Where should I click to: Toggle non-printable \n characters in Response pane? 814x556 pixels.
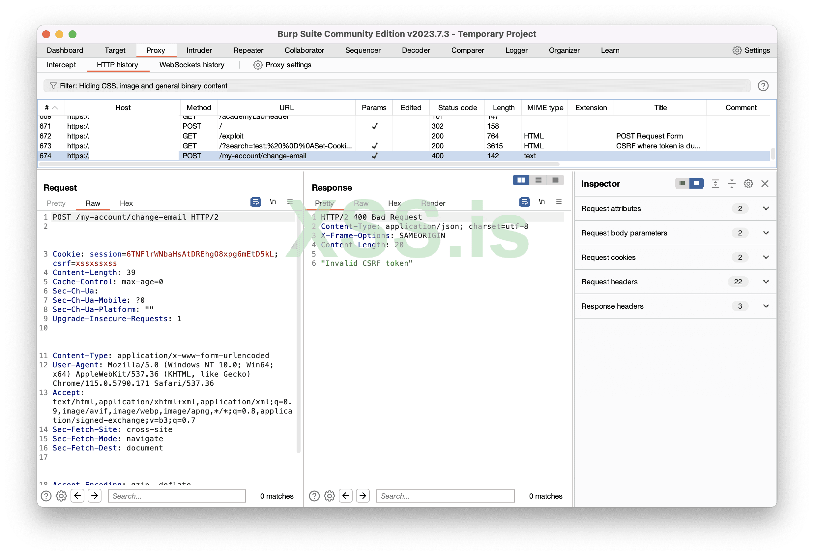click(541, 202)
